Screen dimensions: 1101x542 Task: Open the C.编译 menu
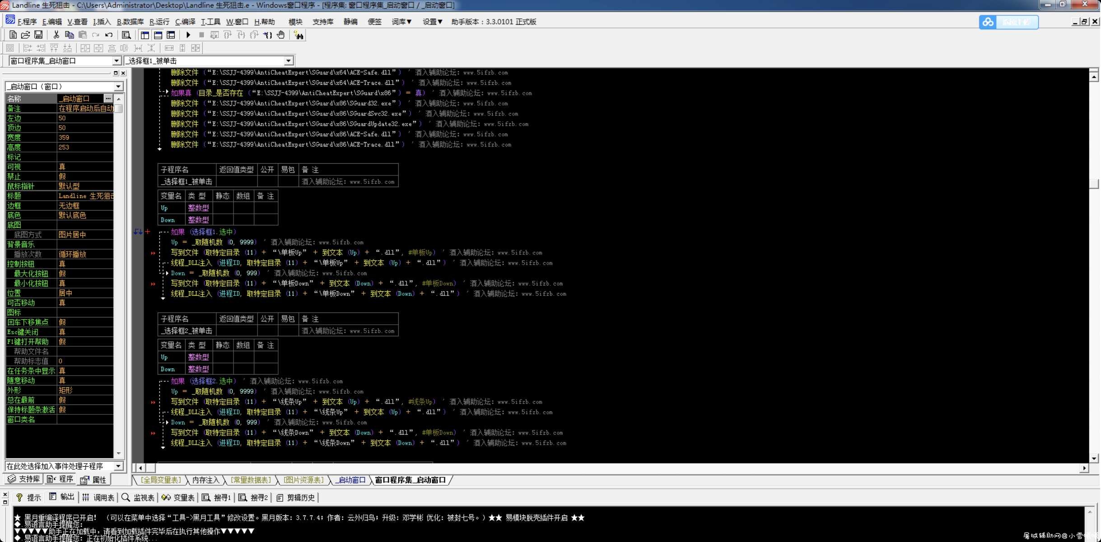click(x=185, y=22)
